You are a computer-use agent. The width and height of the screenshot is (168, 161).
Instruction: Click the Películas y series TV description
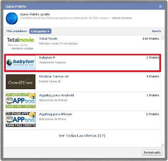(x=58, y=44)
